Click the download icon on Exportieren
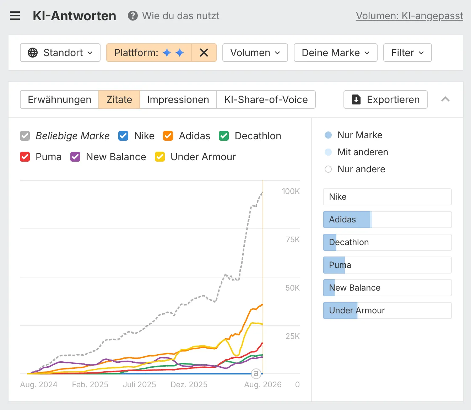Viewport: 471px width, 410px height. pyautogui.click(x=356, y=99)
